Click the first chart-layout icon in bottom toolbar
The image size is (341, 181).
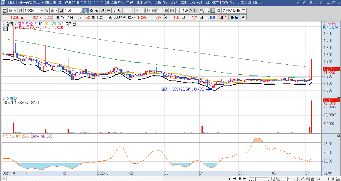tap(273, 179)
